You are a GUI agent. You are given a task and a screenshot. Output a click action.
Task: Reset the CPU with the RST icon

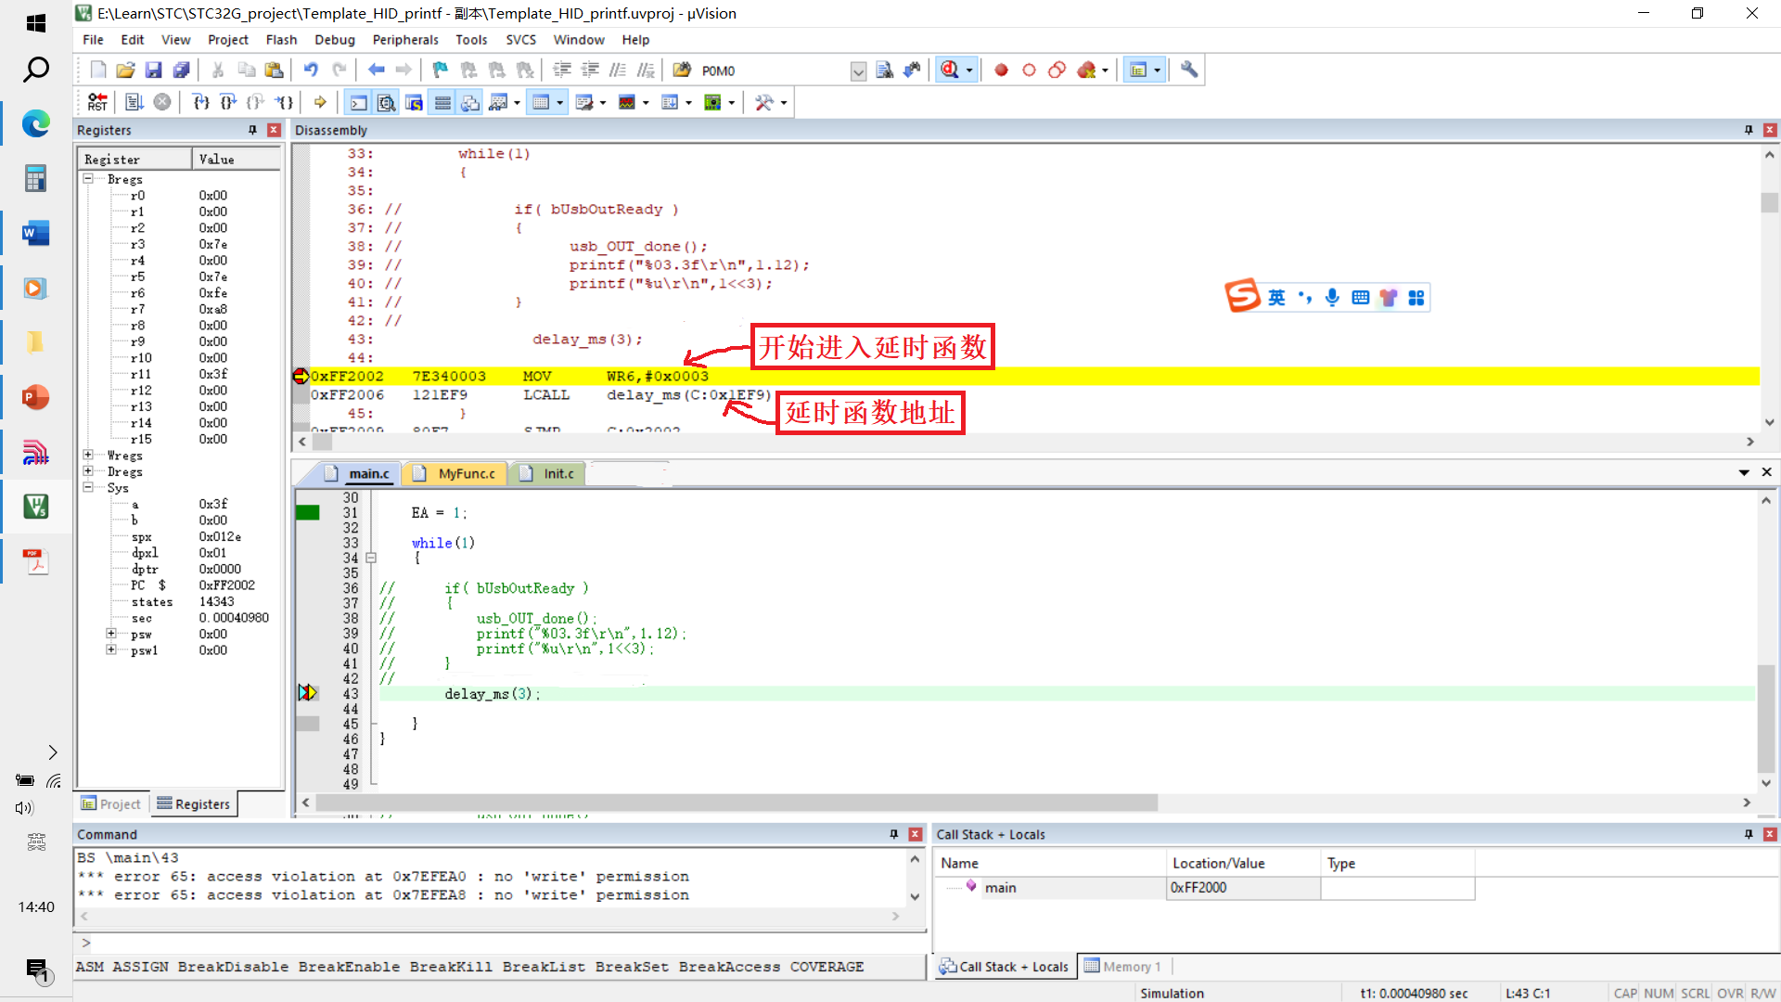[97, 102]
